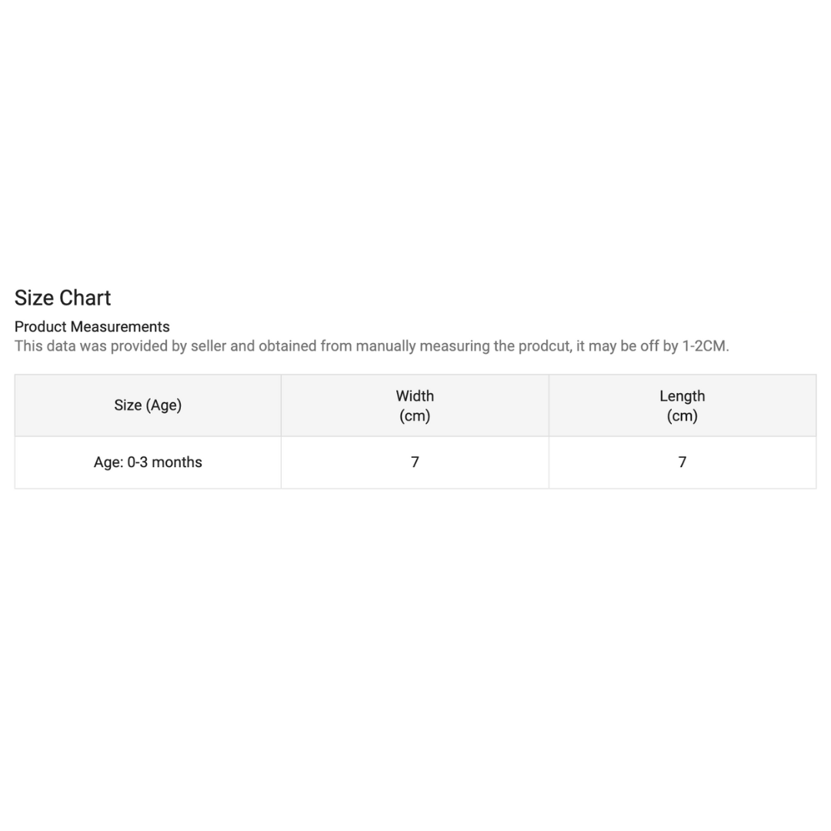Select the Age: 0-3 months row cell
The width and height of the screenshot is (831, 831).
[148, 462]
